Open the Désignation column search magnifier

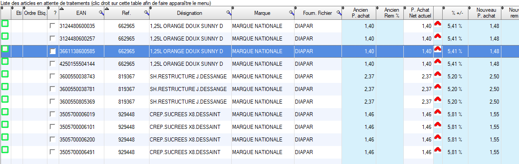click(229, 13)
